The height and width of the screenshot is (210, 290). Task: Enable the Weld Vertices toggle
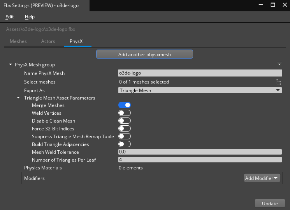tap(124, 113)
